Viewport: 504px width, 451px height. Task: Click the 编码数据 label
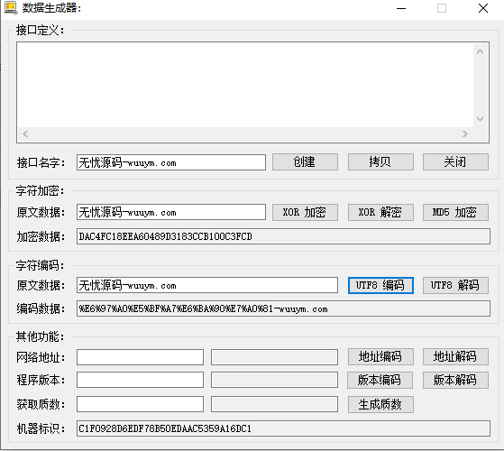tap(41, 308)
